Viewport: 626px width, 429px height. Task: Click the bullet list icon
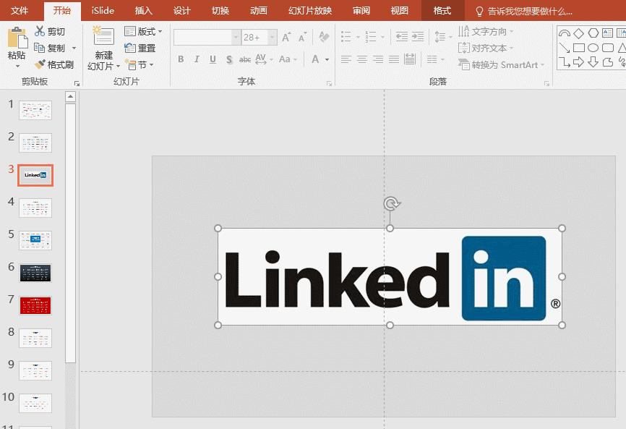(x=346, y=37)
